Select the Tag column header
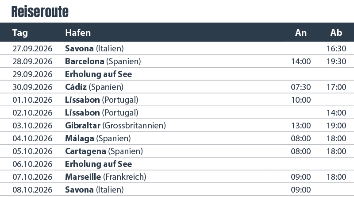The width and height of the screenshot is (354, 197). coord(20,33)
